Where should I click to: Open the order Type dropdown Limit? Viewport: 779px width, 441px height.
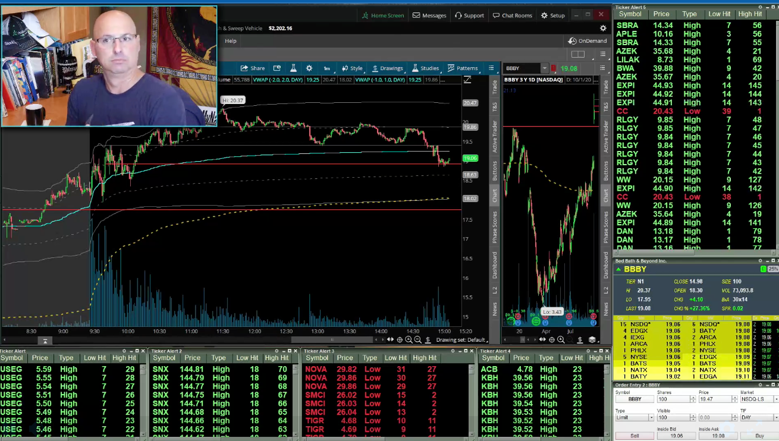pyautogui.click(x=634, y=418)
